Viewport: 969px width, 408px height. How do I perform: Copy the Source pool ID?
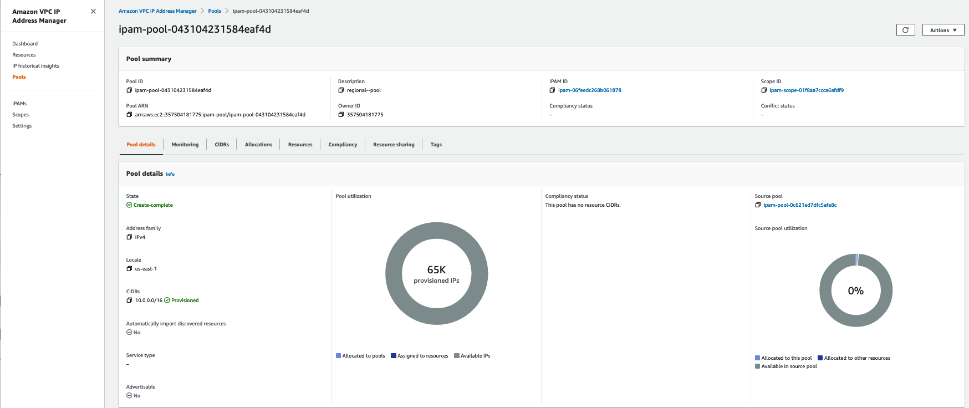click(758, 205)
